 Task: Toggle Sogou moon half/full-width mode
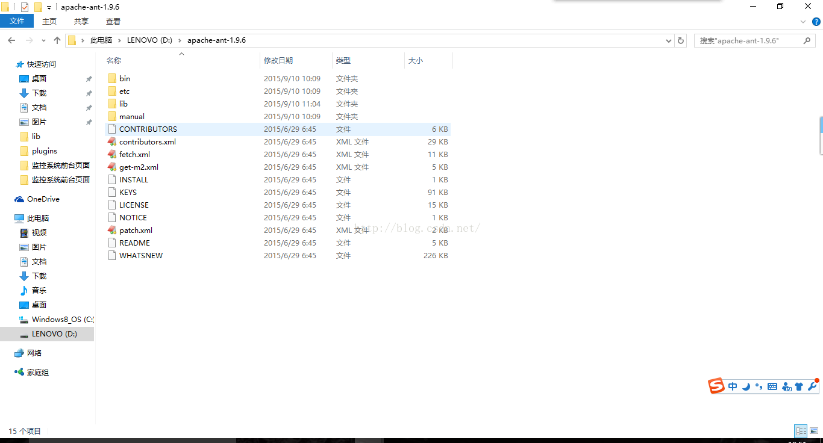746,386
